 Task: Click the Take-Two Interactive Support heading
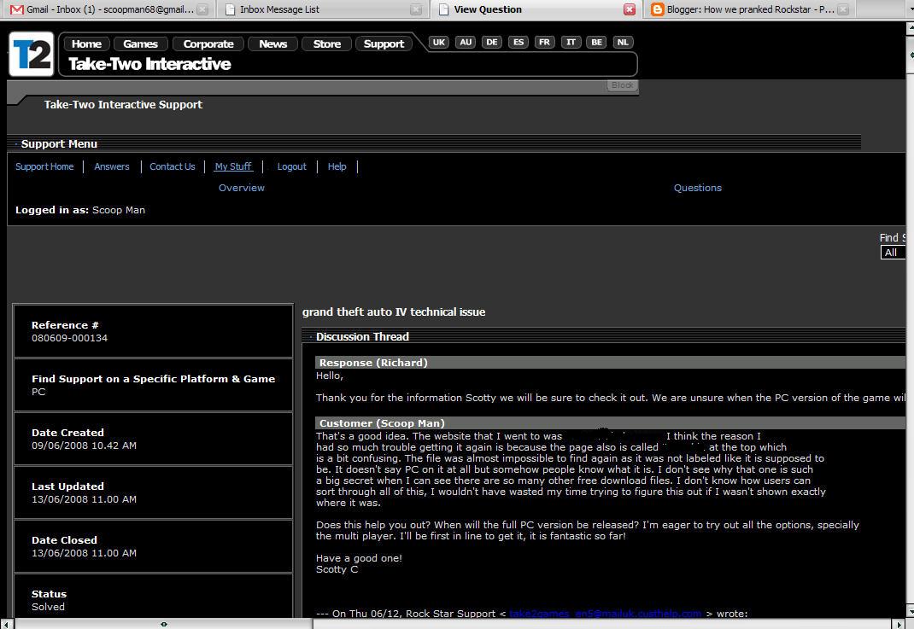(x=123, y=105)
